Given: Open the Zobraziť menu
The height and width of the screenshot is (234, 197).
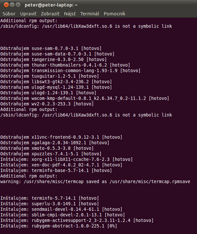Looking at the screenshot, I should click(50, 14).
